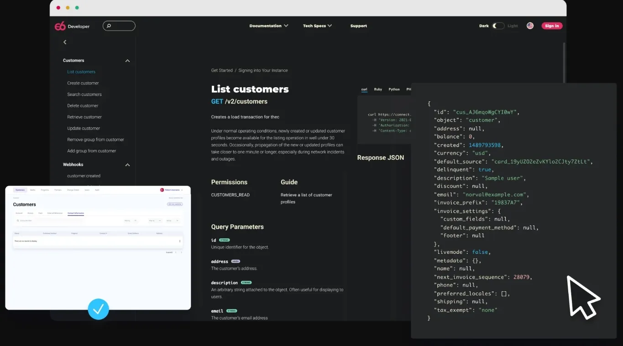
Task: Open the three-dot menu in customers table
Action: click(180, 241)
